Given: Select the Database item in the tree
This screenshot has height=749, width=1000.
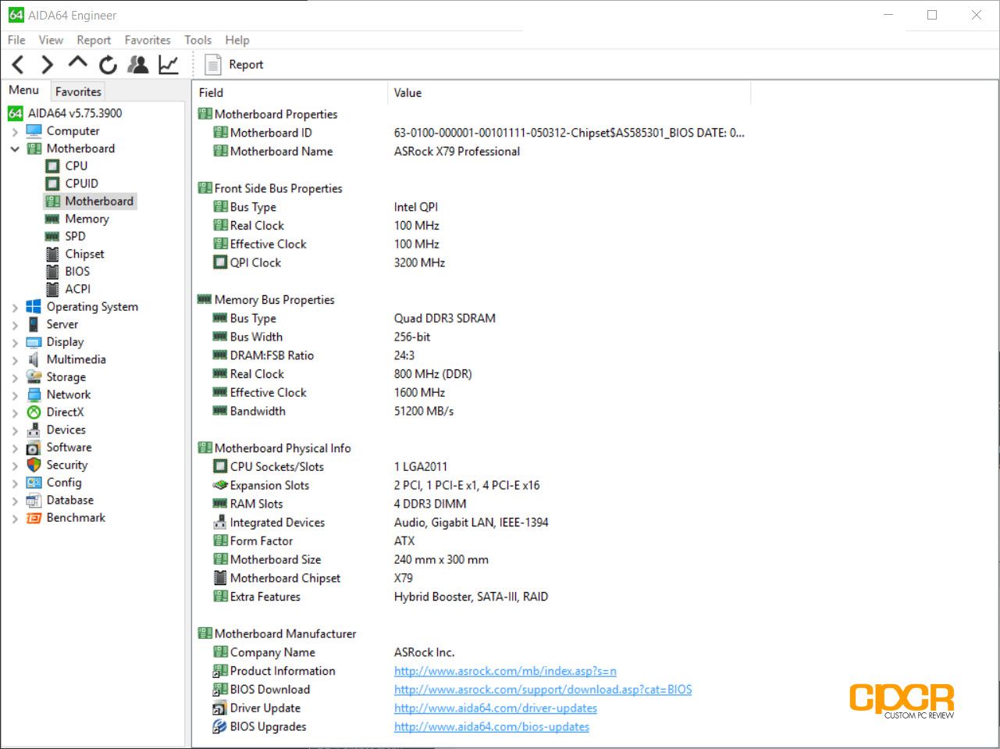Looking at the screenshot, I should [69, 501].
